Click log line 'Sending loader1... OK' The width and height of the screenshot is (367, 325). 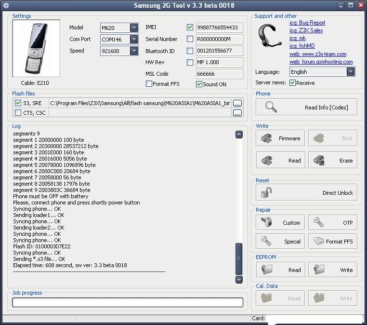click(39, 215)
